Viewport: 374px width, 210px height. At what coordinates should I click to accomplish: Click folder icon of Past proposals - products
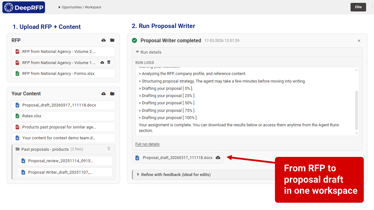pyautogui.click(x=17, y=149)
